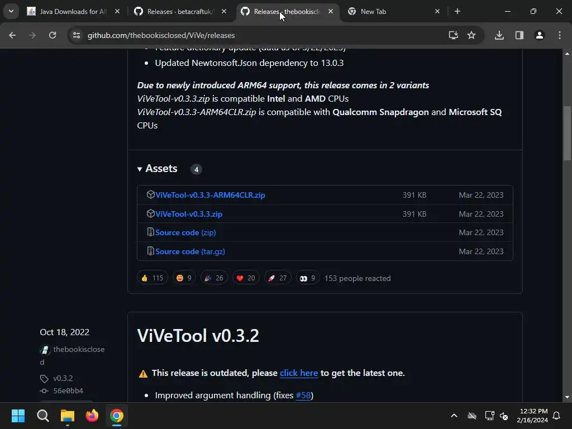572x429 pixels.
Task: Select the '153 people reacted' text
Action: (357, 278)
